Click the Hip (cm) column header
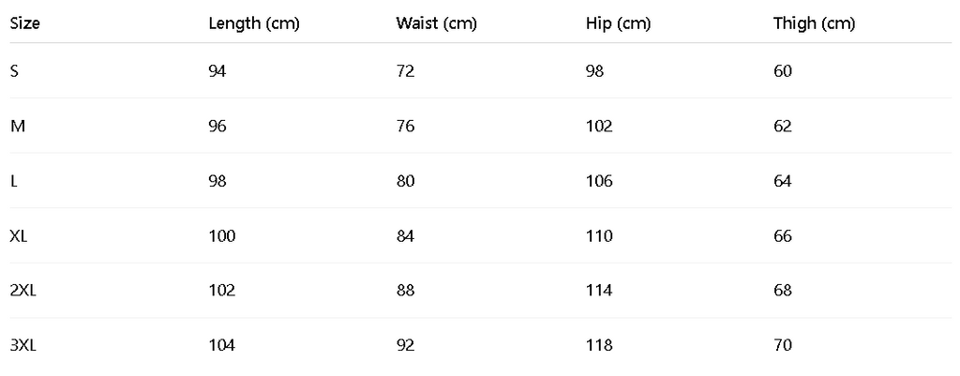Image resolution: width=960 pixels, height=376 pixels. pyautogui.click(x=617, y=23)
